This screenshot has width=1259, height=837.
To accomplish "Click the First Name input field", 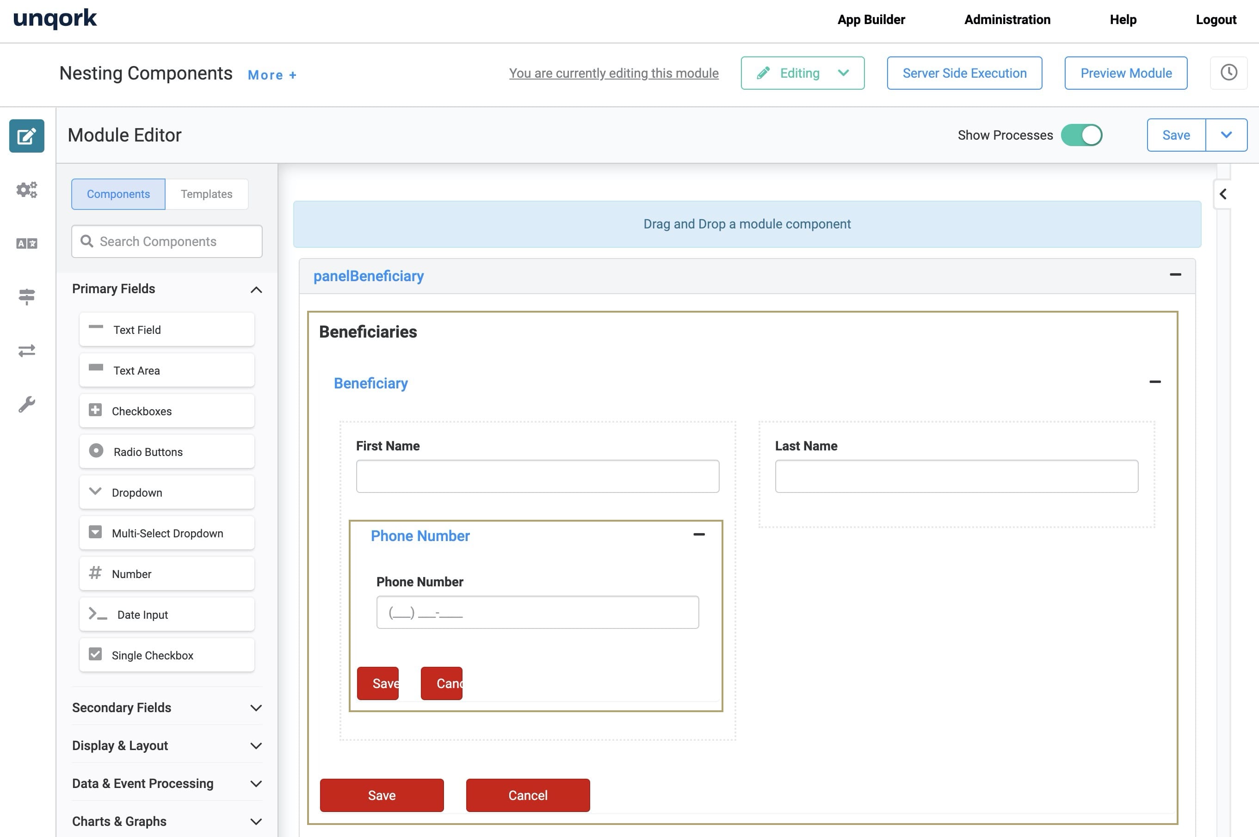I will 537,476.
